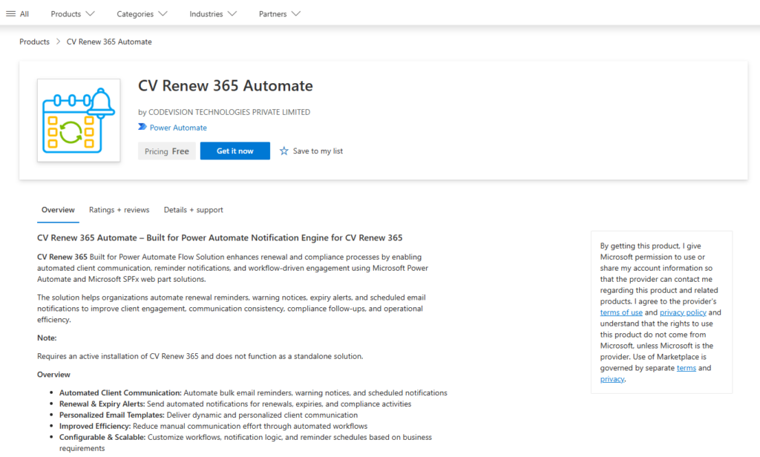Click the breadcrumb chevron separator
The height and width of the screenshot is (457, 760).
coord(58,42)
